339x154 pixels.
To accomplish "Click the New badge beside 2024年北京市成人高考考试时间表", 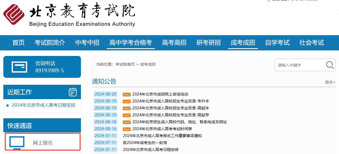I will 127,129.
